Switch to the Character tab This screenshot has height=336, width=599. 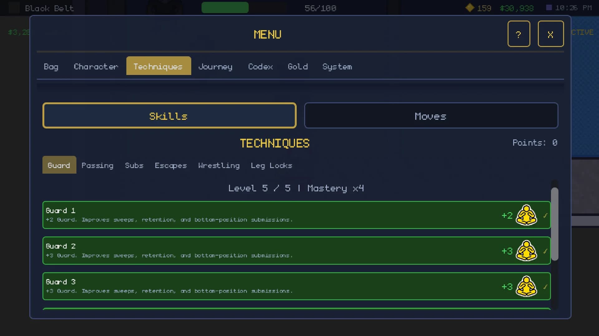pyautogui.click(x=96, y=67)
